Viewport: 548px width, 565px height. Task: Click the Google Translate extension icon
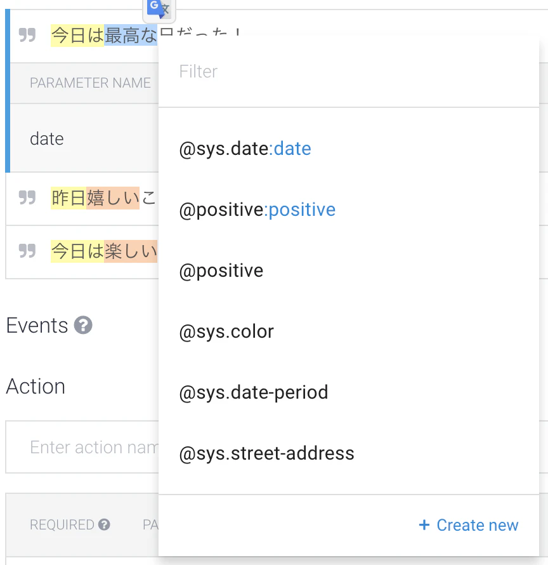[159, 10]
